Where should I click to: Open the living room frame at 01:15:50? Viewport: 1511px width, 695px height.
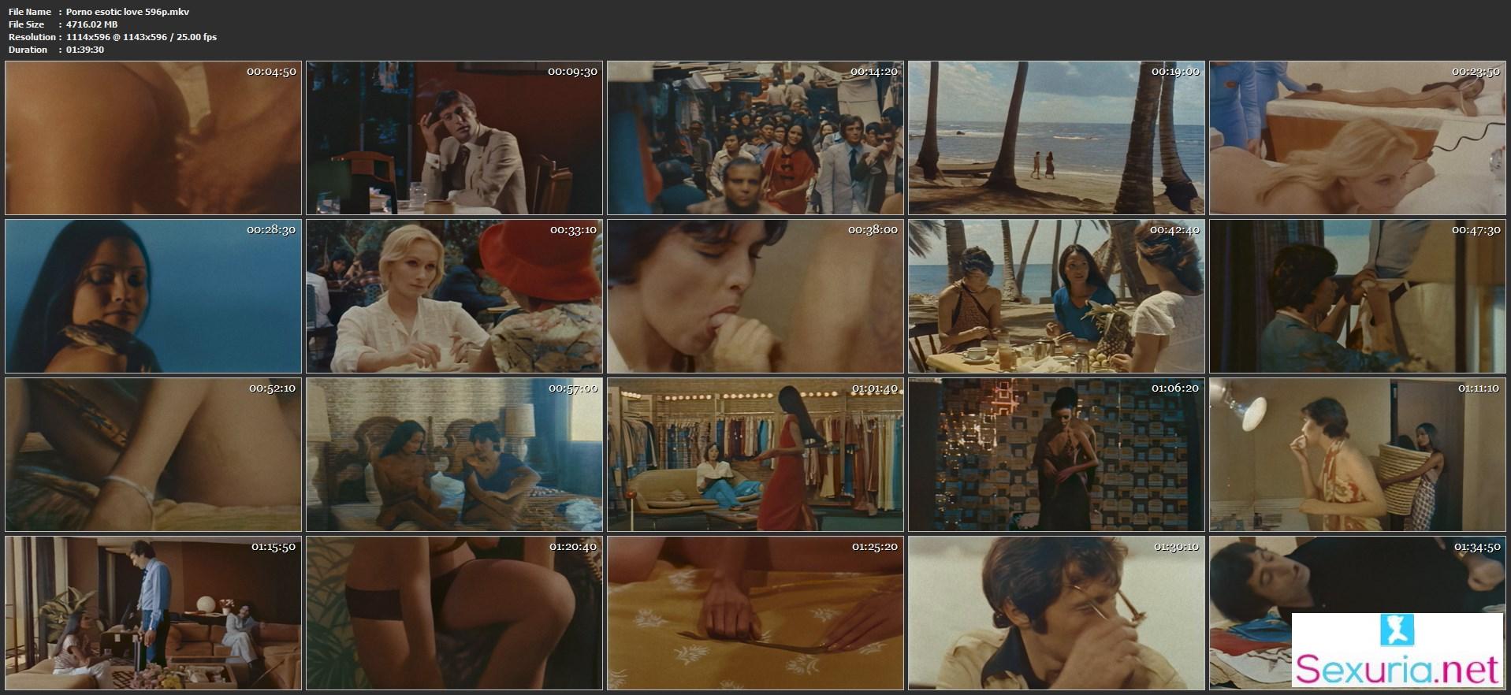(153, 613)
